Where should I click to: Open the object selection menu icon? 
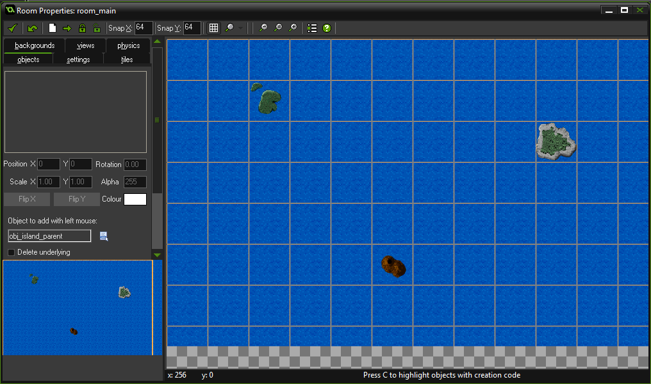[x=104, y=236]
